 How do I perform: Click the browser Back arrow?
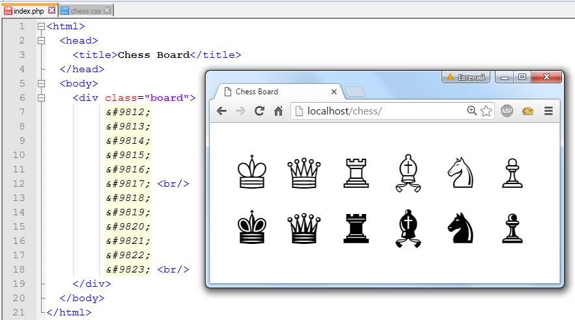(x=221, y=111)
